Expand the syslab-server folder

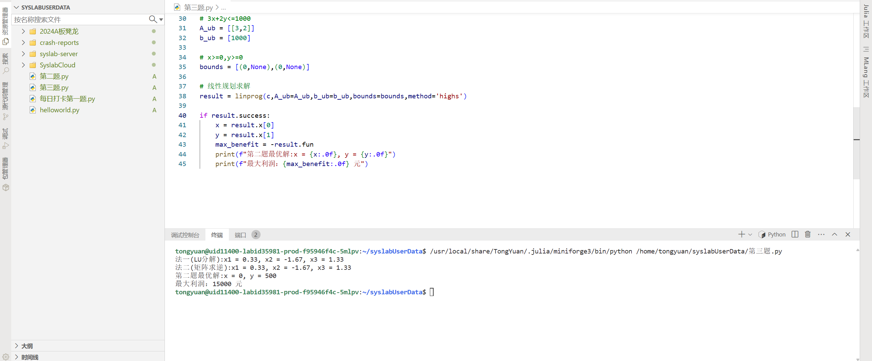(x=23, y=54)
